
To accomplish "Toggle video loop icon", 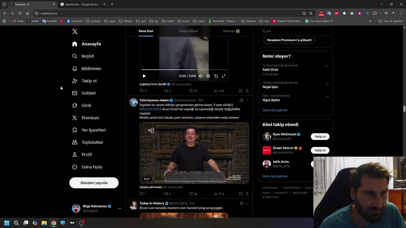I will point(216,76).
